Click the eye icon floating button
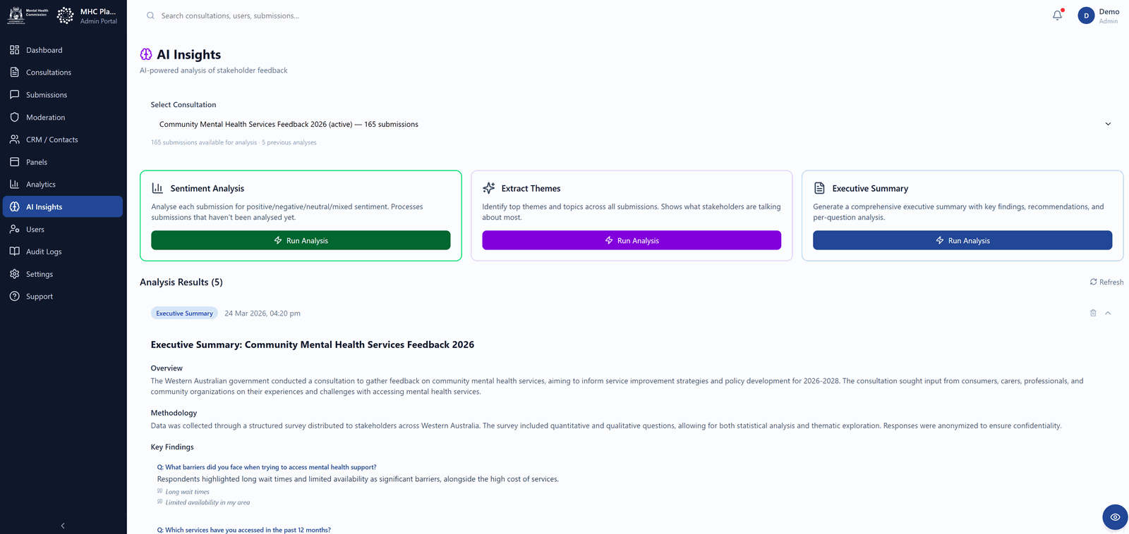1129x534 pixels. 1115,517
